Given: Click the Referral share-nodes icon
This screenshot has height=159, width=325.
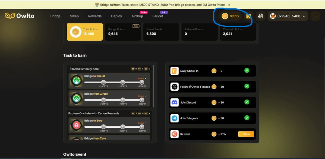Looking at the screenshot, I should click(175, 134).
